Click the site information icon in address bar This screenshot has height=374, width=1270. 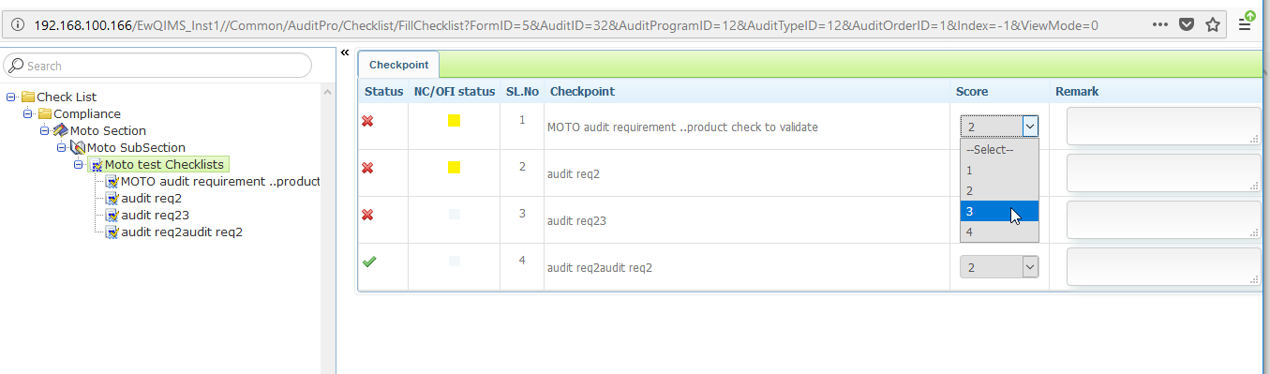coord(19,25)
